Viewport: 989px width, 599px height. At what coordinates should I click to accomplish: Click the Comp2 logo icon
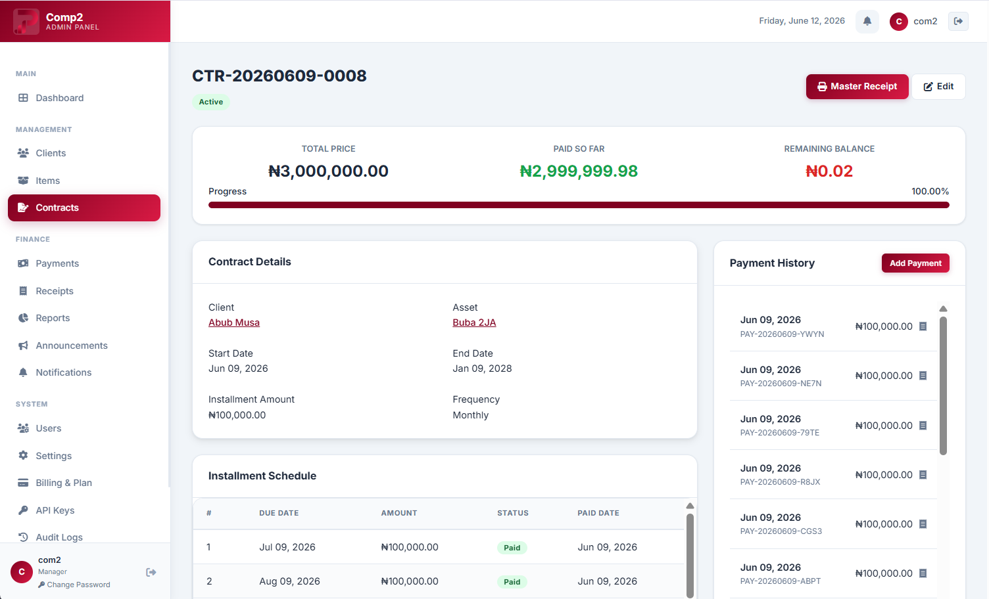pyautogui.click(x=26, y=21)
